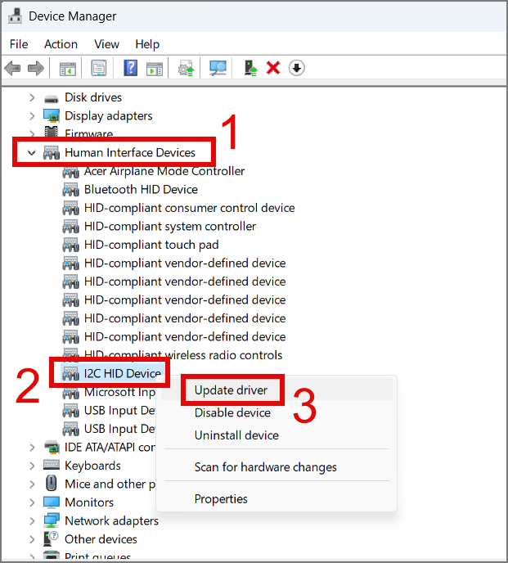Open the Help menu

[147, 44]
